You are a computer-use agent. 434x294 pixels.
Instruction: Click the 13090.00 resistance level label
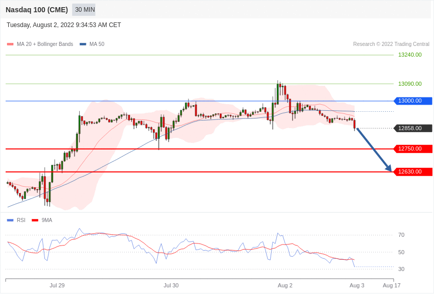click(x=409, y=84)
